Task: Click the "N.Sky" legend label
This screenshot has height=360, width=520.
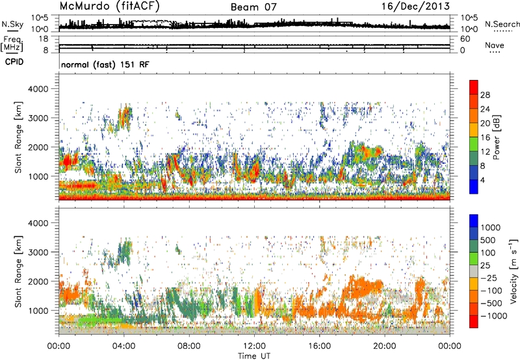Action: (12, 24)
